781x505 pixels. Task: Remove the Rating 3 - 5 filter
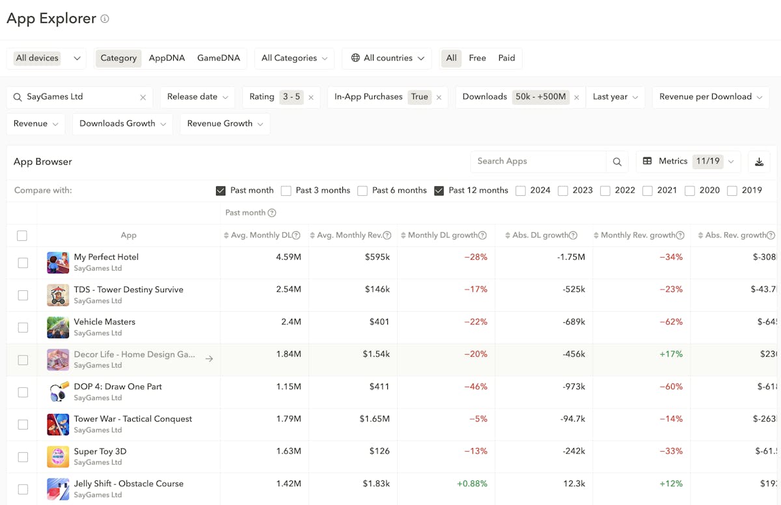pos(311,97)
